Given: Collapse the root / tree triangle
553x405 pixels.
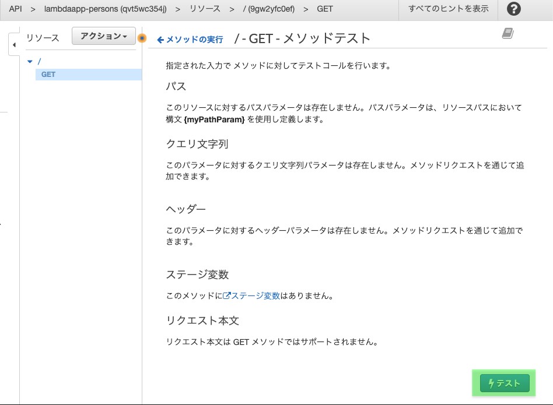Looking at the screenshot, I should tap(30, 61).
